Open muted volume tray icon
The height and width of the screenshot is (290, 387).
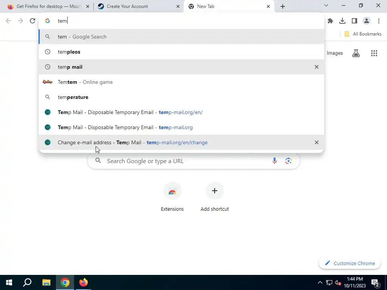[338, 282]
